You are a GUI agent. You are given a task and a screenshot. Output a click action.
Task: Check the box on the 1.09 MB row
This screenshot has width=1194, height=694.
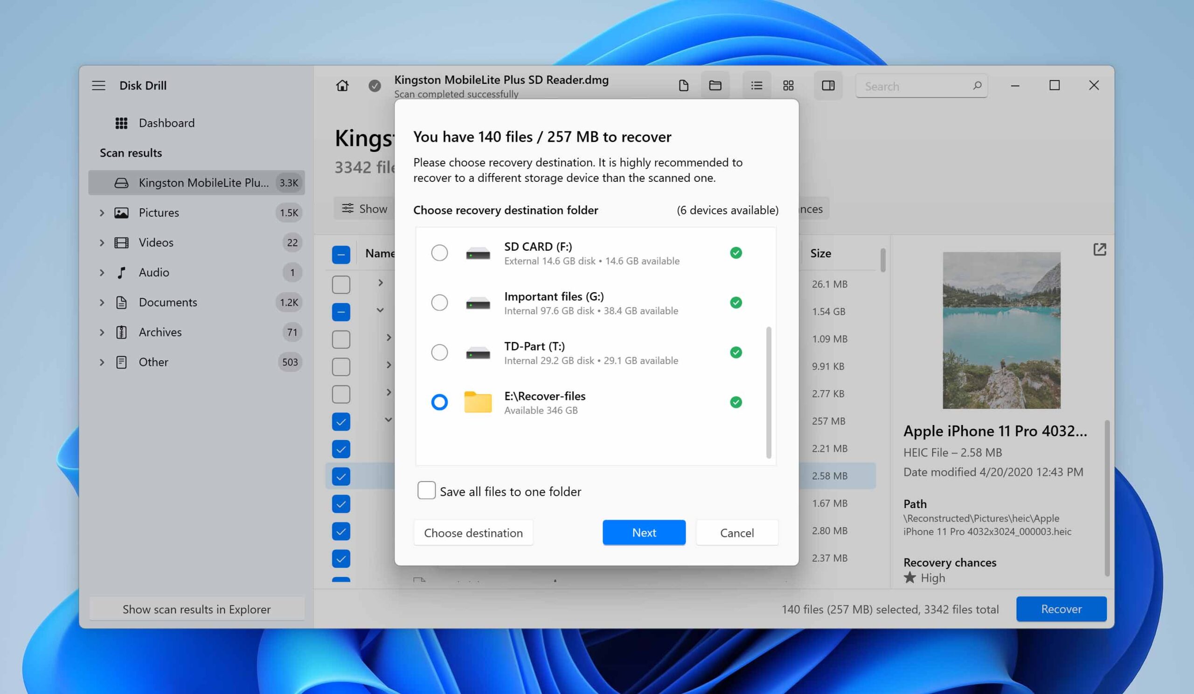click(x=340, y=339)
